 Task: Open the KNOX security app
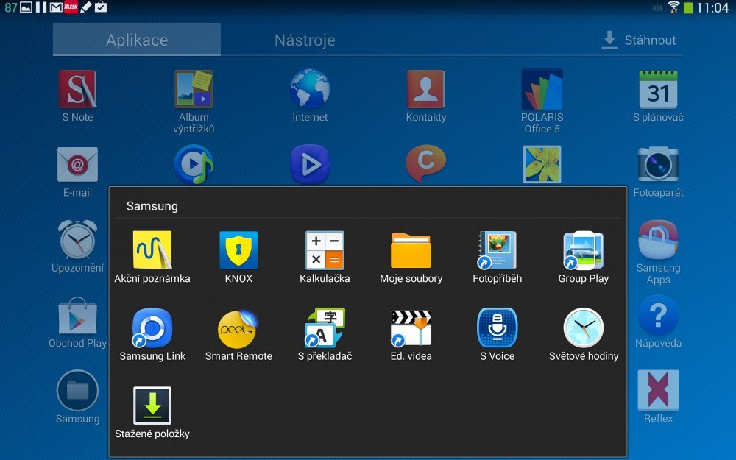[238, 250]
